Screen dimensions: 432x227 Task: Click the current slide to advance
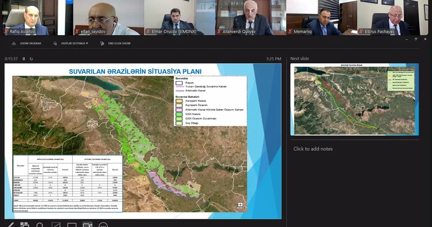point(143,141)
